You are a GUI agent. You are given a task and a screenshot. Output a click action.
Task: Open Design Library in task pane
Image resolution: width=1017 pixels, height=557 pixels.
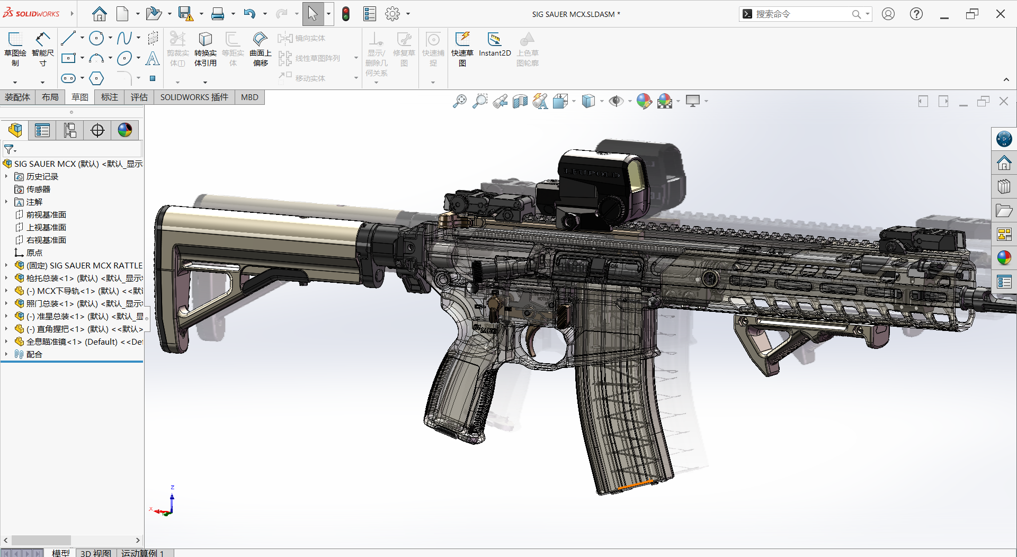[x=1004, y=187]
